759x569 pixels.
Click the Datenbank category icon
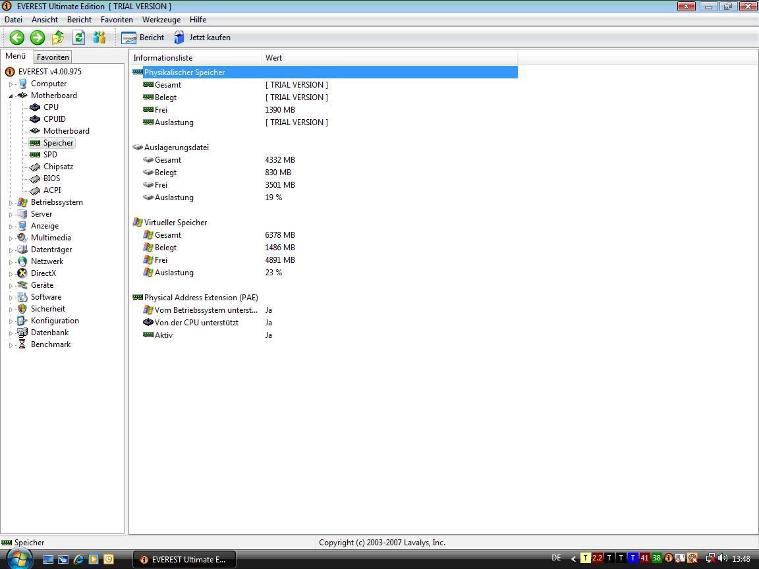pyautogui.click(x=22, y=333)
